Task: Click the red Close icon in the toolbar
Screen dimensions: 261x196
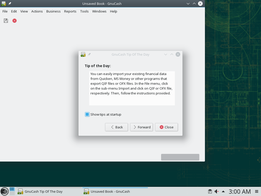Action: click(15, 21)
